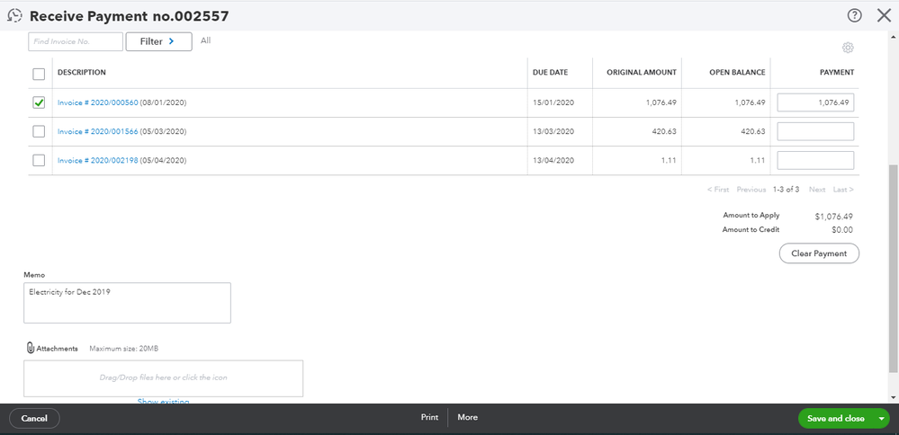Check Invoice # 2020/002198 checkbox
Screen dimensions: 899x435
click(x=39, y=160)
